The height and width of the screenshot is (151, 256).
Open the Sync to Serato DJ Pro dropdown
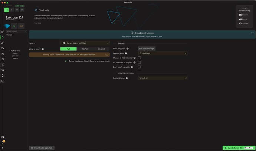click(x=85, y=43)
